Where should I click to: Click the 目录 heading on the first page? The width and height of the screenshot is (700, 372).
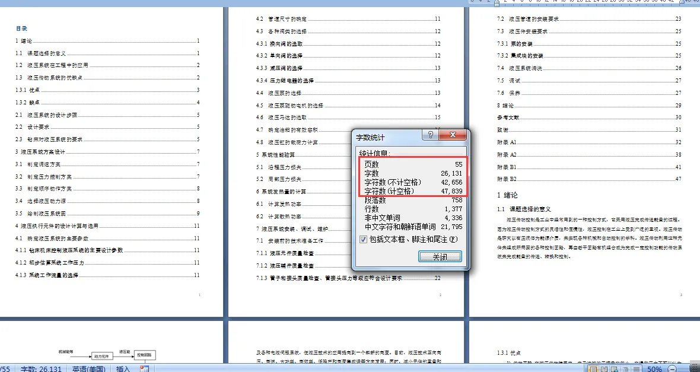21,28
